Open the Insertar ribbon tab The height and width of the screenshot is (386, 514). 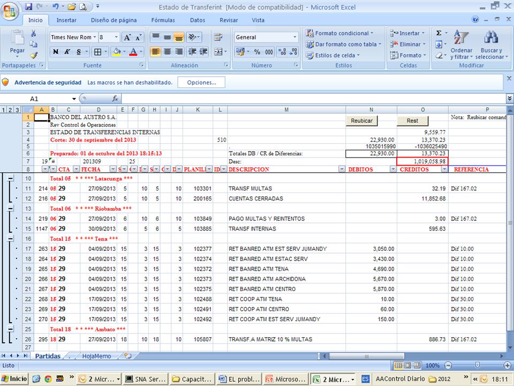66,20
